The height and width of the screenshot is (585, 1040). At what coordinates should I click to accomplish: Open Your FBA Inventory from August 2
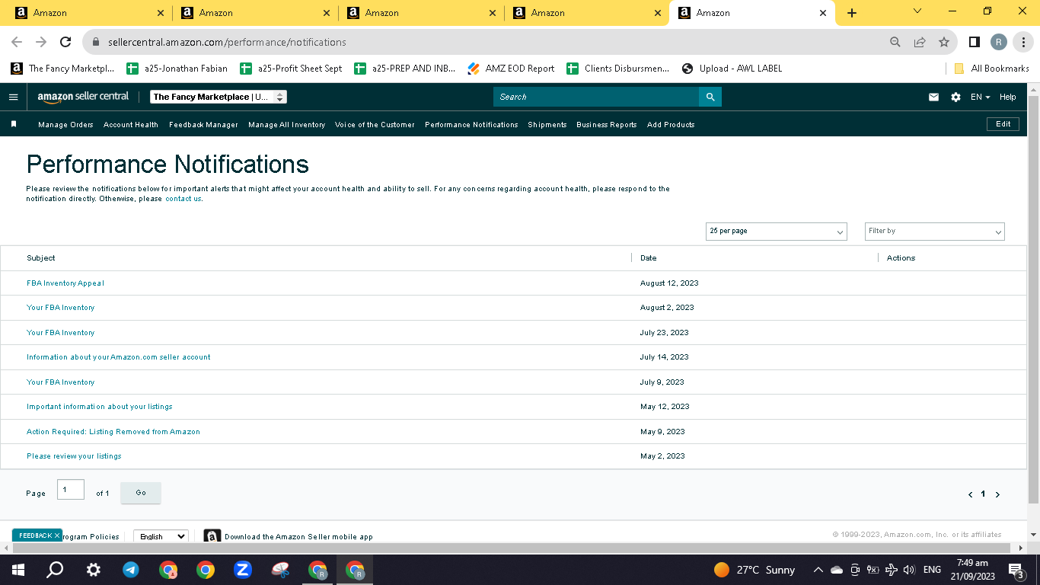[61, 308]
